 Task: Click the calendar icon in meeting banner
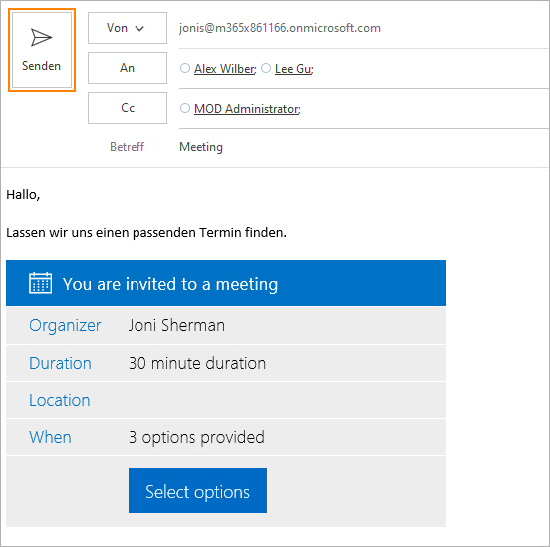point(40,283)
